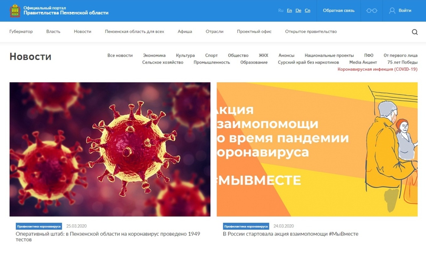Select the Отрасли navigation item

[214, 32]
